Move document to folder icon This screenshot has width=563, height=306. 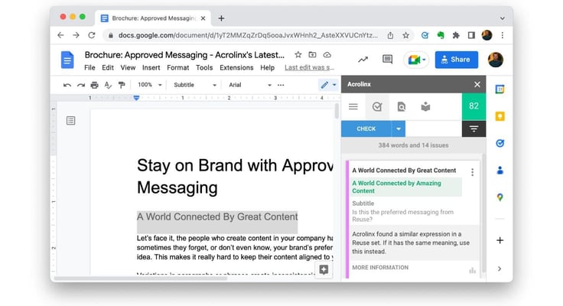pos(312,55)
